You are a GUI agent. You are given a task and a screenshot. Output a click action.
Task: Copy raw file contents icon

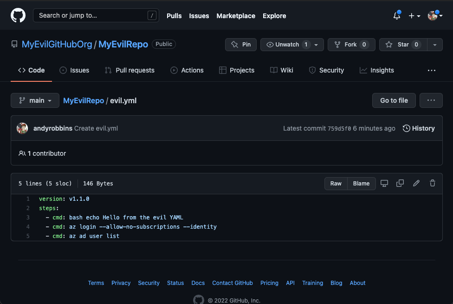pyautogui.click(x=400, y=184)
